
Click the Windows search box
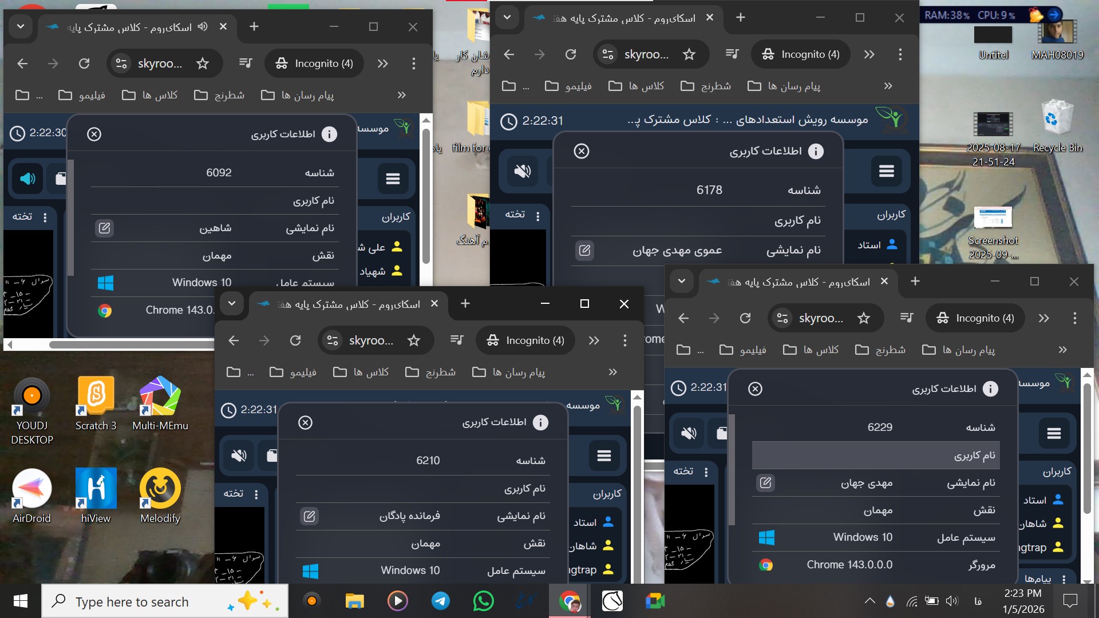[x=165, y=601]
